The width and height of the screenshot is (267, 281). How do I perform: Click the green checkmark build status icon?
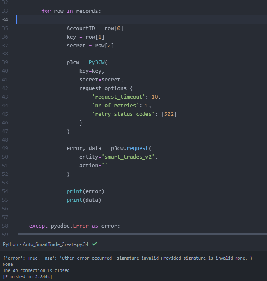point(94,244)
